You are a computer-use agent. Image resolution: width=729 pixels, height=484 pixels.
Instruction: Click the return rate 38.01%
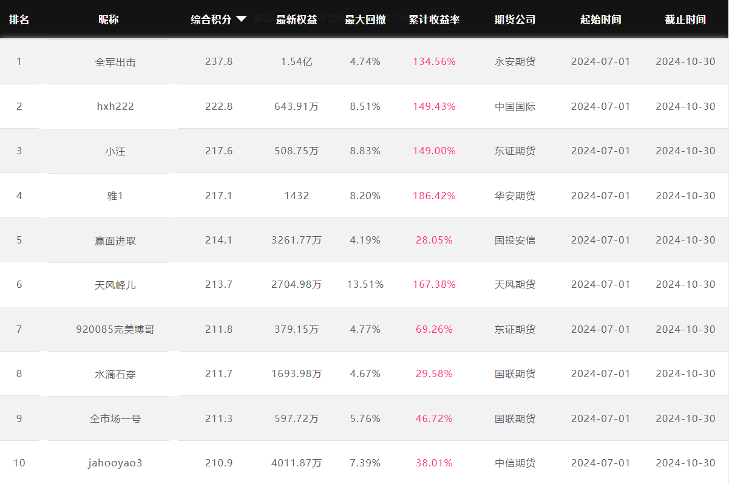[x=434, y=463]
